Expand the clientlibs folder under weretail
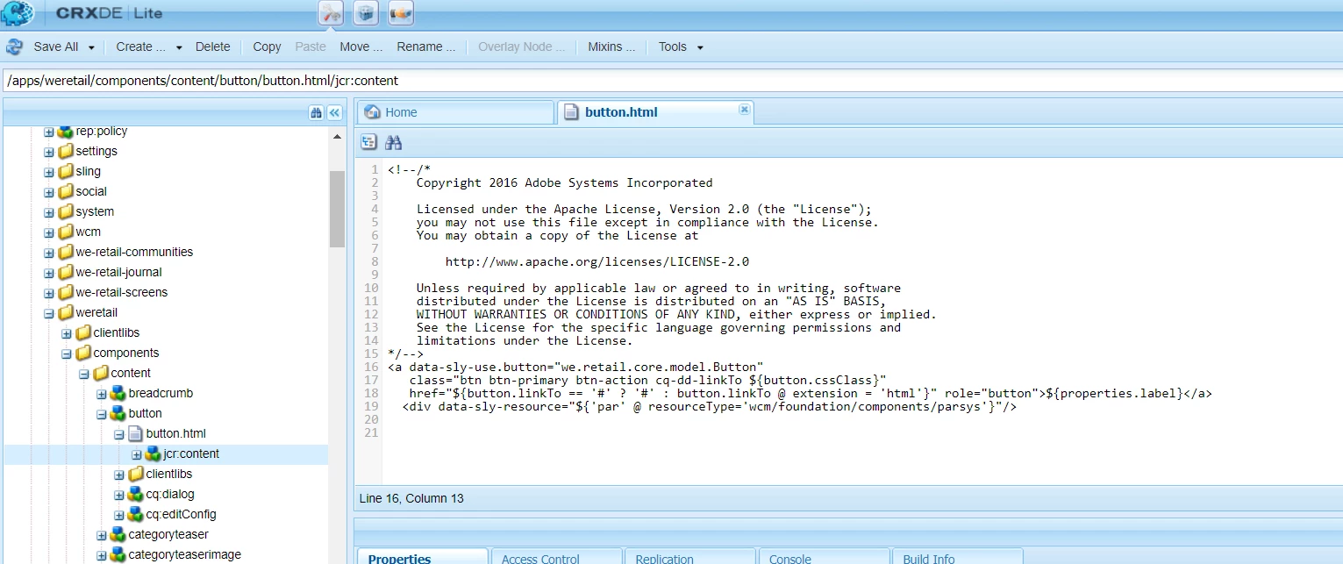Viewport: 1343px width, 564px height. click(67, 333)
